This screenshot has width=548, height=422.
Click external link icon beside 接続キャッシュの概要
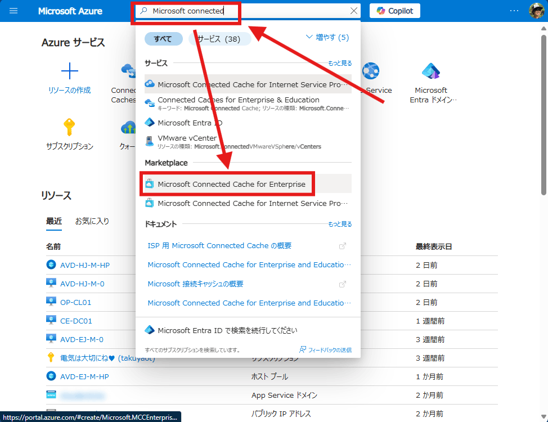click(343, 284)
